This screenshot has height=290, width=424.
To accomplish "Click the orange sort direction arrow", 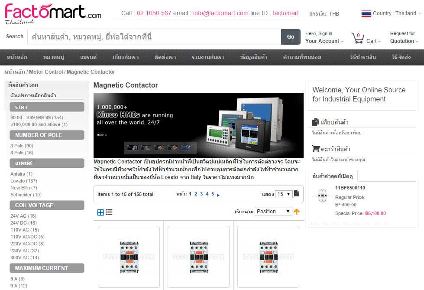I will pyautogui.click(x=297, y=212).
